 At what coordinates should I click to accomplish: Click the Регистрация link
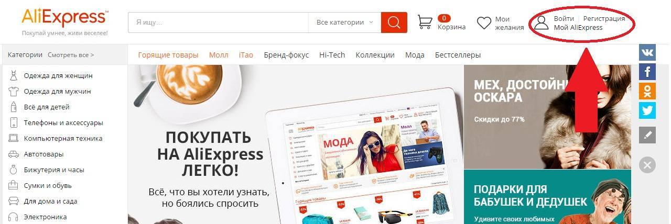[x=604, y=18]
